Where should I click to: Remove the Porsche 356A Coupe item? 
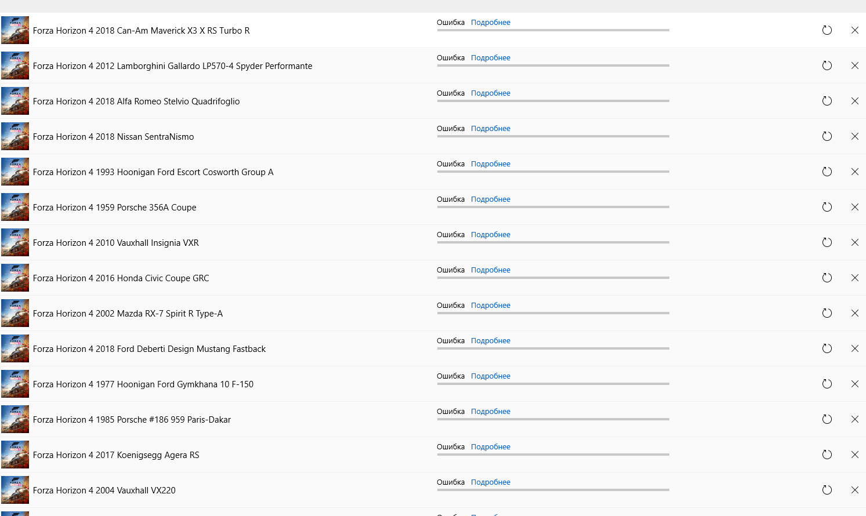pyautogui.click(x=855, y=207)
